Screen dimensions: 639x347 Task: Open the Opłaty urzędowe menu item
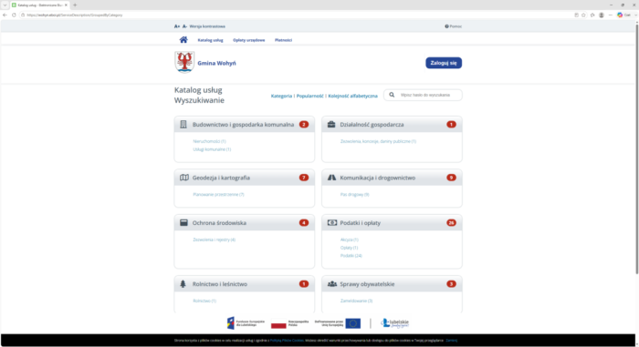point(248,40)
